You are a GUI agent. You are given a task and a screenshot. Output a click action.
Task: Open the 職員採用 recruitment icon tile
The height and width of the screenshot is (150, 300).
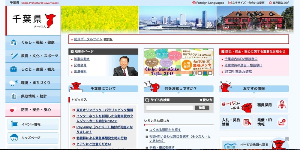(x=273, y=105)
